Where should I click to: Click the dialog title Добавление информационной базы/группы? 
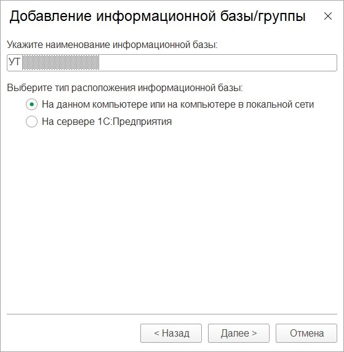click(158, 17)
